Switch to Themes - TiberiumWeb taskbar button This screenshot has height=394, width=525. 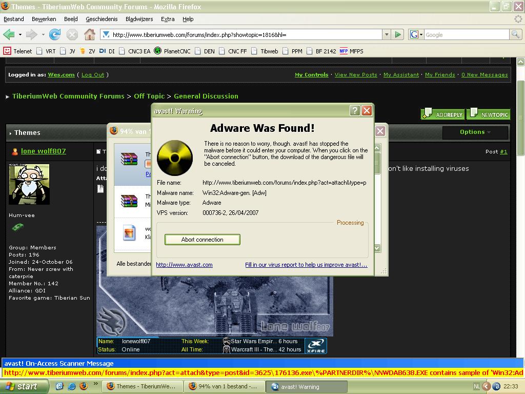click(x=143, y=386)
